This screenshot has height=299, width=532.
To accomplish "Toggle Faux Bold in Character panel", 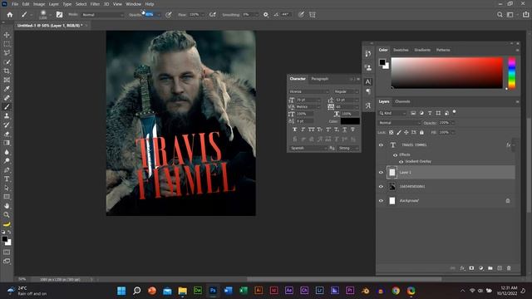I will tap(294, 130).
